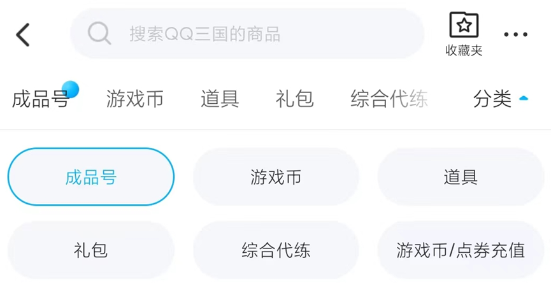Viewport: 551px width, 286px height.
Task: Click the 收藏夹 text label
Action: tap(464, 51)
